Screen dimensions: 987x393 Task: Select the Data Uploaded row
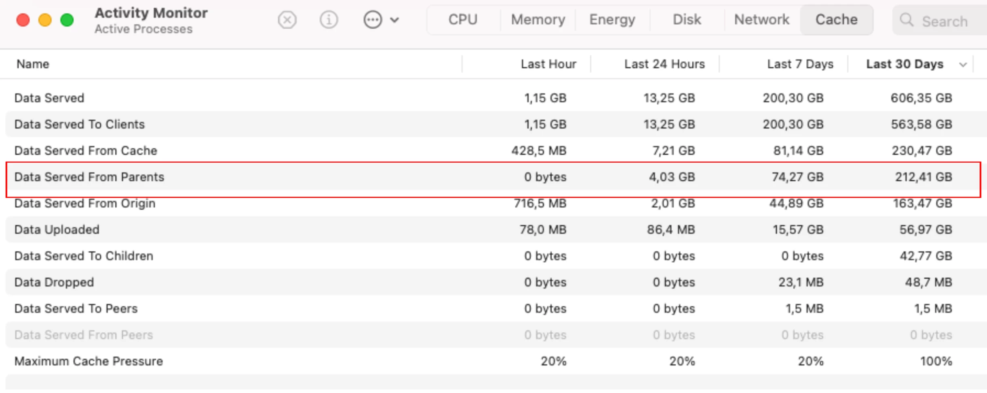[x=496, y=230]
